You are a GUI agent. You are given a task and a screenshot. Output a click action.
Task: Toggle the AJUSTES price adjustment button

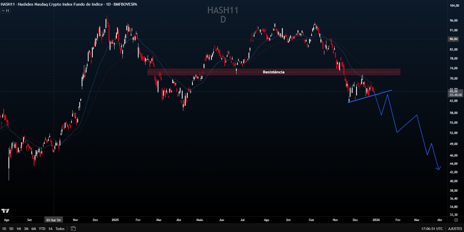455,229
